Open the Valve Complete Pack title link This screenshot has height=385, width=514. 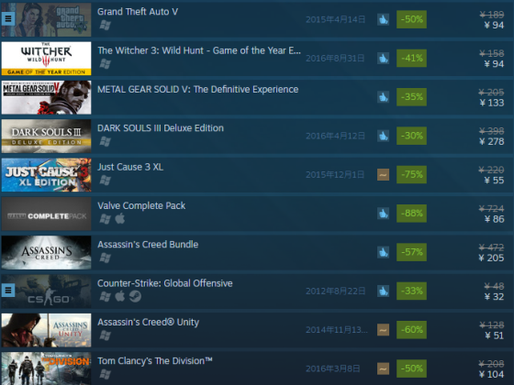click(141, 205)
